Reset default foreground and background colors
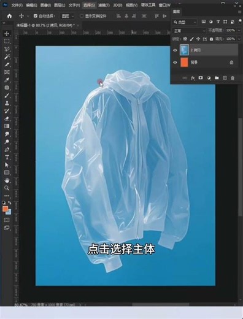243x319 pixels. click(4, 202)
